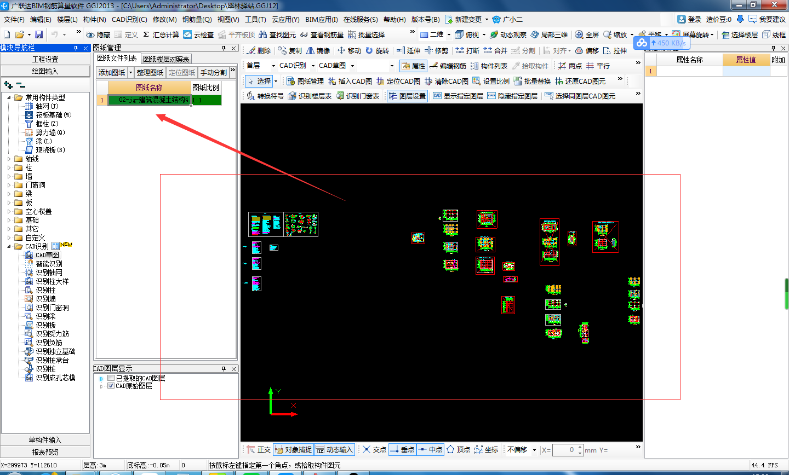The image size is (789, 475).
Task: Select the 移动 move tool
Action: coord(349,50)
